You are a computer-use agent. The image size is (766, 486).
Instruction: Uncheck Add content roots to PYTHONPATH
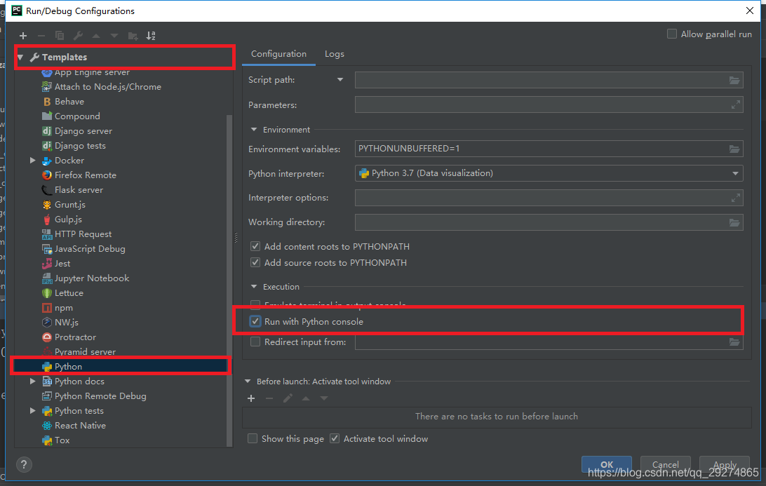[255, 247]
